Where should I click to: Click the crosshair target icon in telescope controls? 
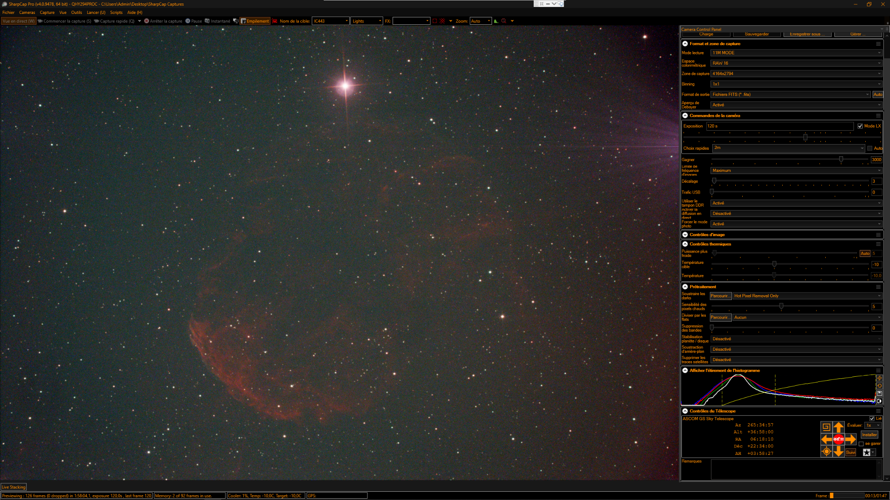[826, 451]
